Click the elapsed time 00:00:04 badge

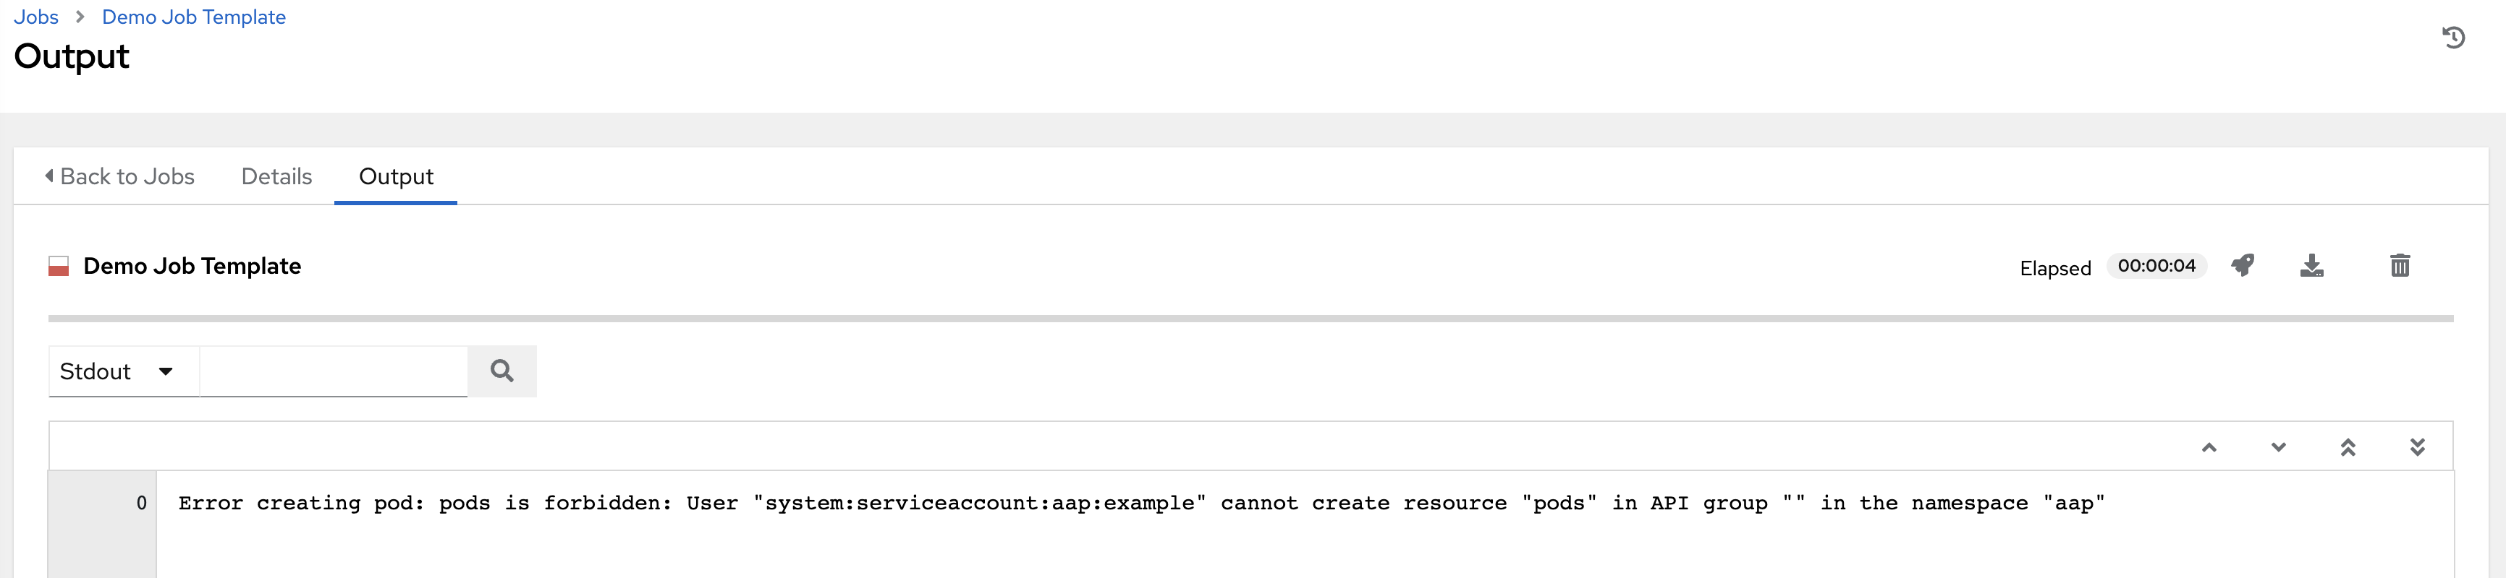2156,266
